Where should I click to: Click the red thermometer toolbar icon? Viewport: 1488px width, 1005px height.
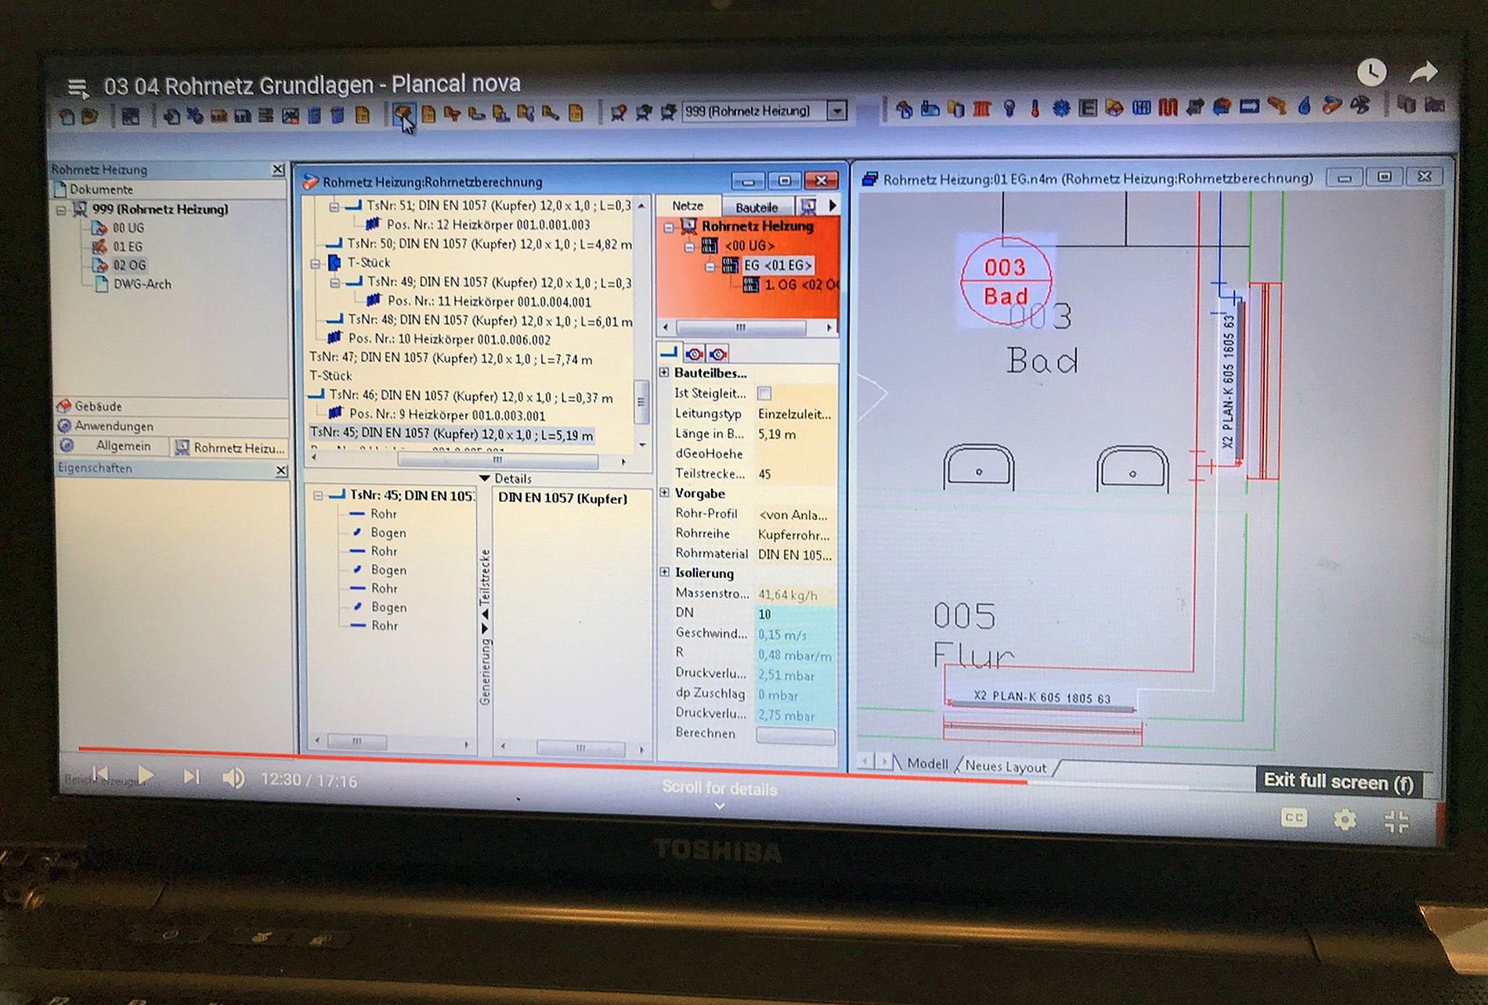[1035, 110]
